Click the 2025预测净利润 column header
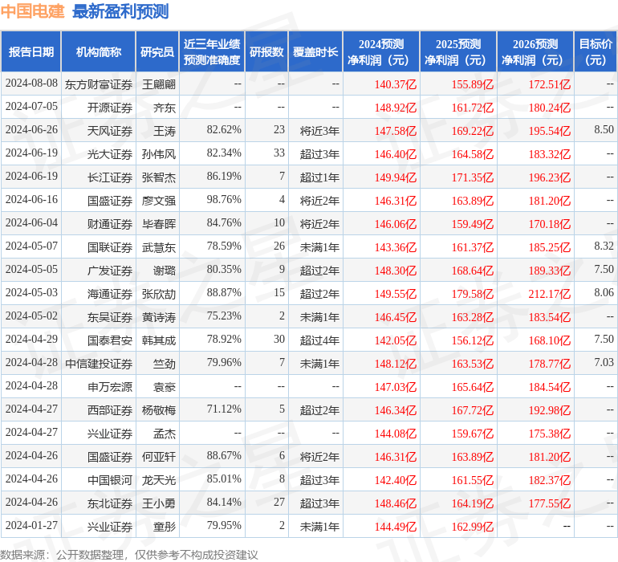The height and width of the screenshot is (562, 618). click(x=458, y=52)
